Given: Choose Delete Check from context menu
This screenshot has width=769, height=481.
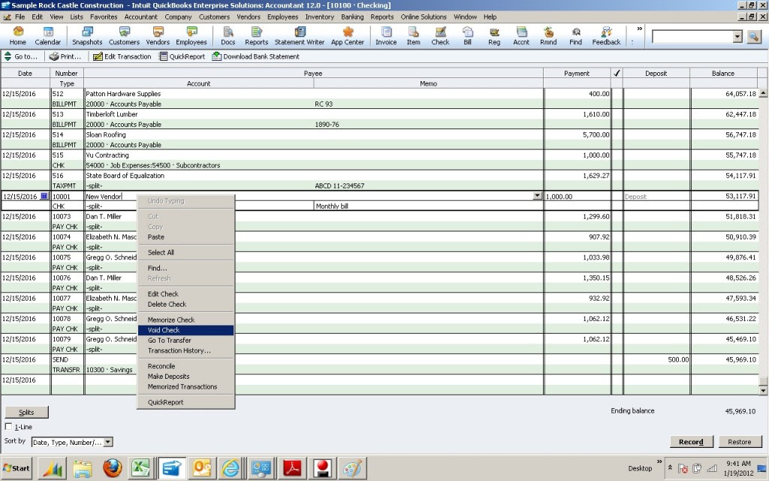Looking at the screenshot, I should click(185, 304).
